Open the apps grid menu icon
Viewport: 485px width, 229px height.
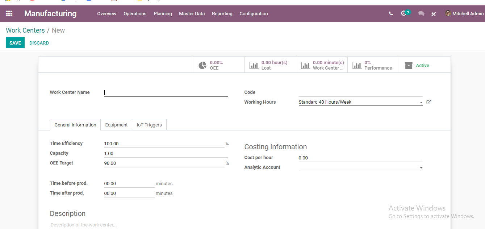[x=9, y=13]
